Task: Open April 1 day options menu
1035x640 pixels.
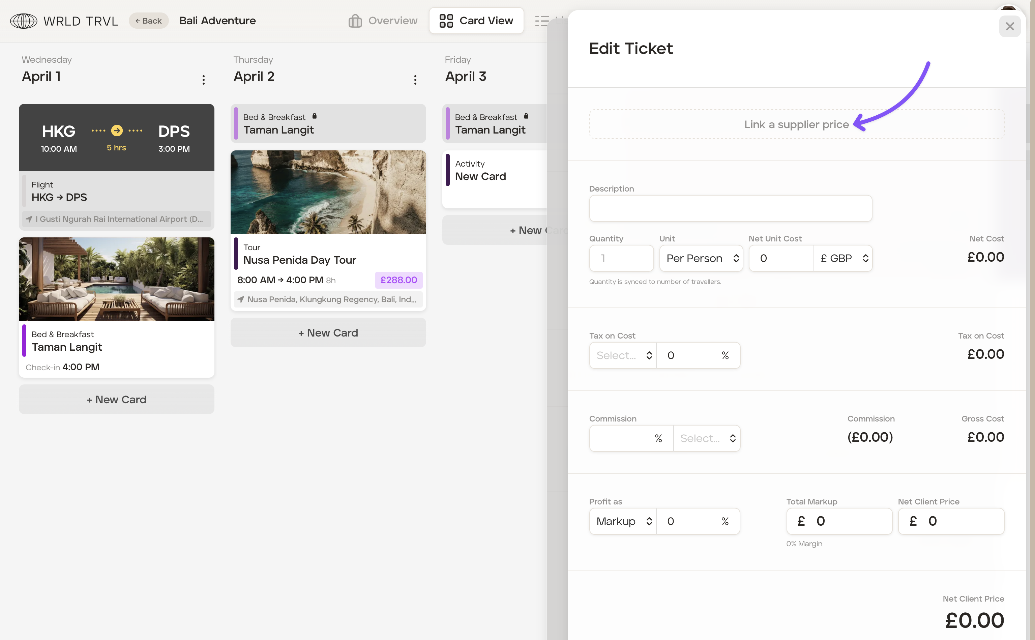Action: coord(204,80)
